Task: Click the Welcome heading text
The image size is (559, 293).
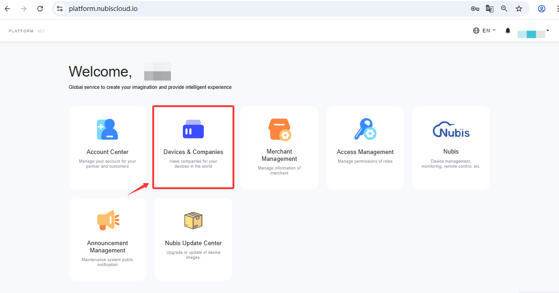Action: (x=100, y=72)
